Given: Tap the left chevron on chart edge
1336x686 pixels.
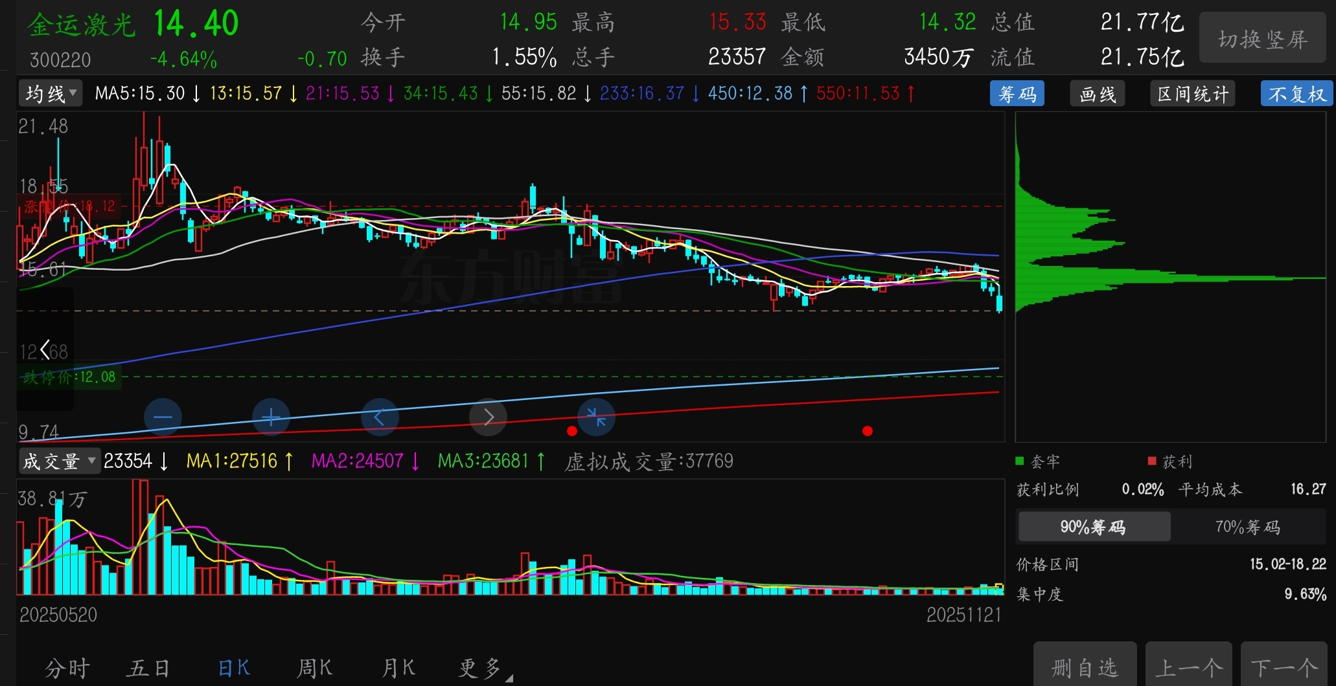Looking at the screenshot, I should [45, 349].
